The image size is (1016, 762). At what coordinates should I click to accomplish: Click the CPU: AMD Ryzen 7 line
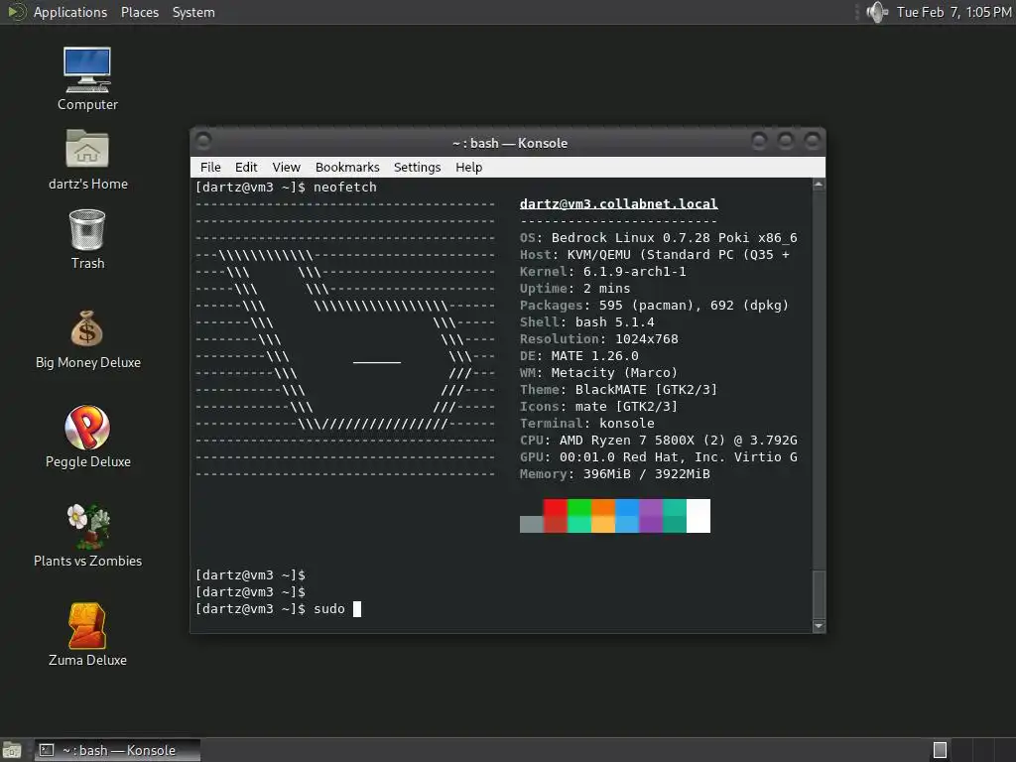(x=659, y=440)
